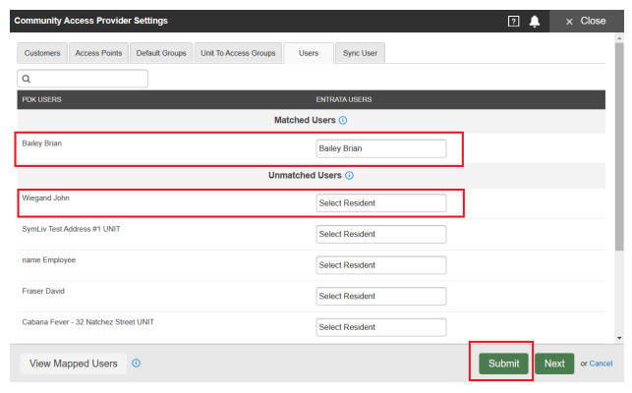Switch to the Customers tab

click(x=42, y=53)
